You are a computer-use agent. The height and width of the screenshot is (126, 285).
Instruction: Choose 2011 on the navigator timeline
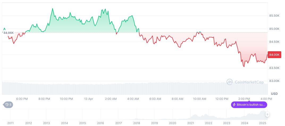pos(10,123)
